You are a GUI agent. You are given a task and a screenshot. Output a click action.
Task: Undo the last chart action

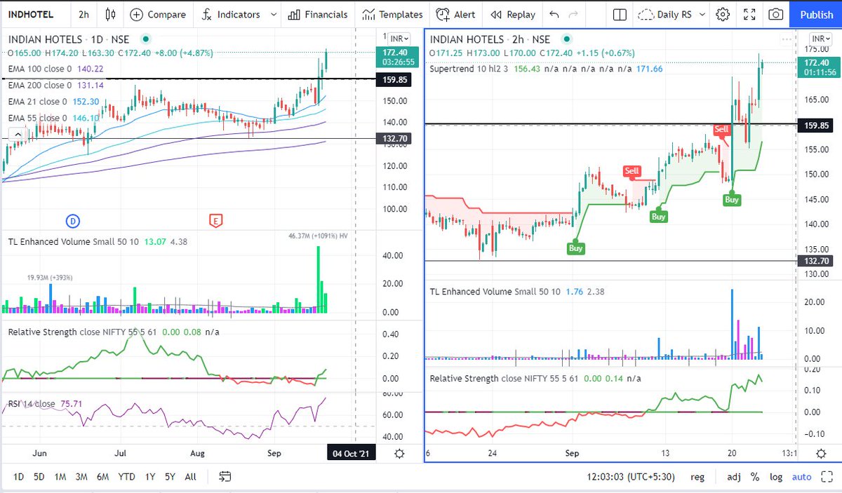pyautogui.click(x=555, y=14)
